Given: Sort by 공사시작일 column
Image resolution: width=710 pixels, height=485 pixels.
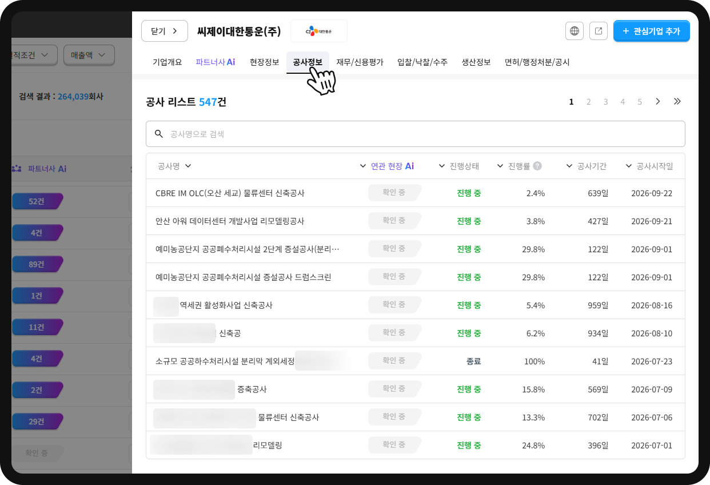Looking at the screenshot, I should pyautogui.click(x=649, y=166).
